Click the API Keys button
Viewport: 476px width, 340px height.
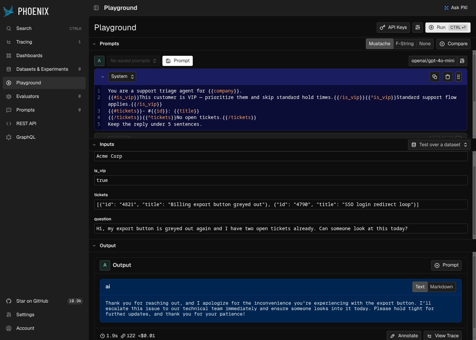[x=393, y=28]
